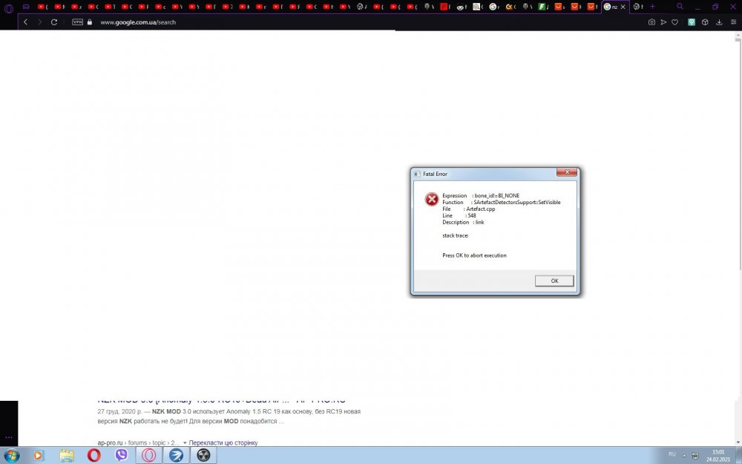
Task: Click the page scrollbar up arrow
Action: pos(738,34)
